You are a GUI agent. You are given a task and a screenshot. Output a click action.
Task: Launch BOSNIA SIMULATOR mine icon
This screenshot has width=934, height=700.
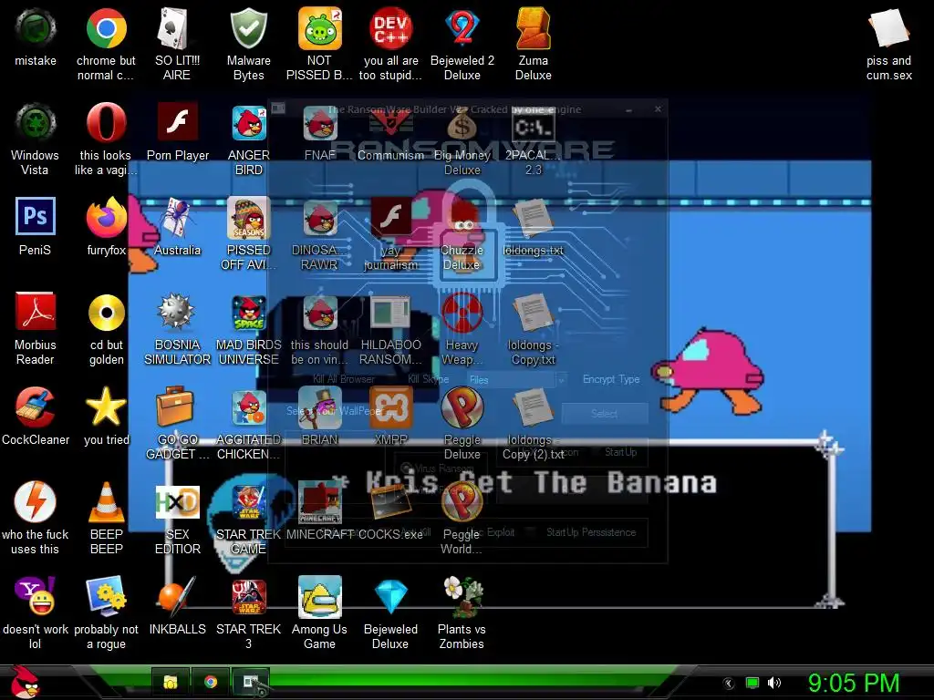click(x=177, y=313)
